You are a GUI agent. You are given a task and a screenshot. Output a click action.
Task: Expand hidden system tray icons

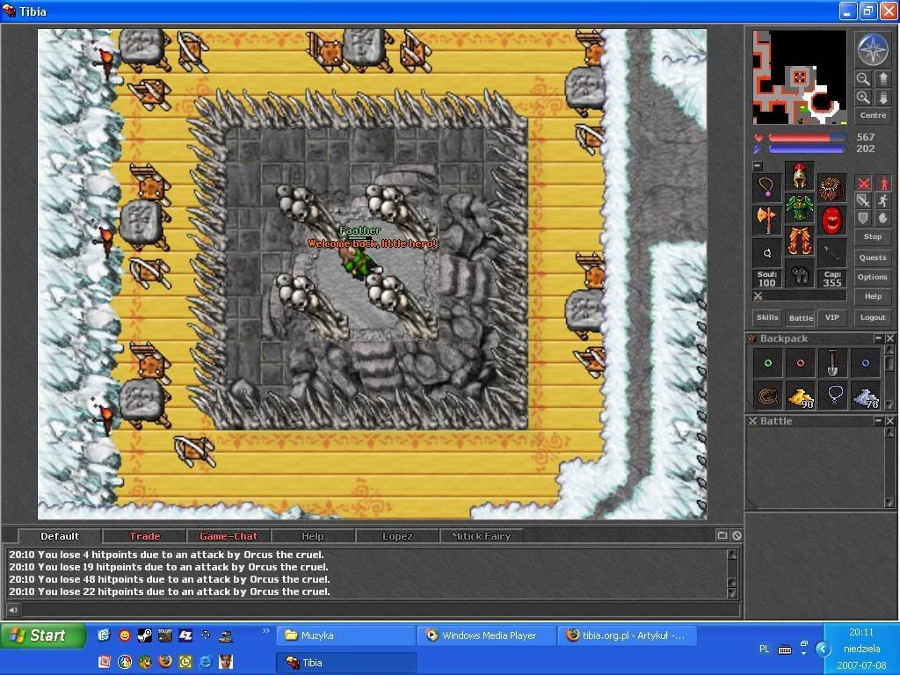(823, 649)
